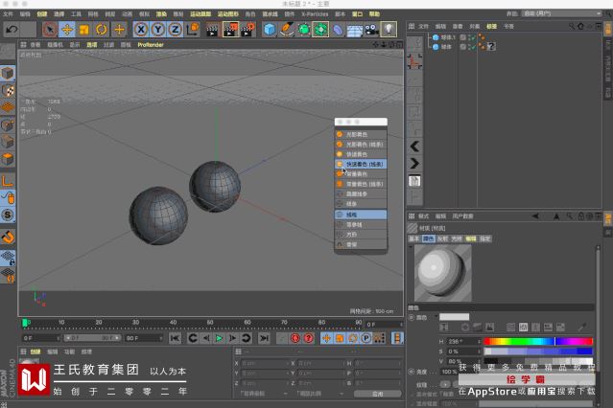Open the coordinate system axis icon

tap(193, 30)
